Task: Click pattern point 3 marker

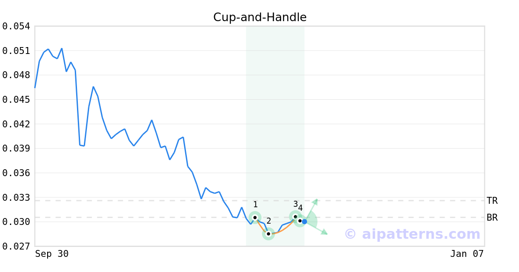Action: pos(295,216)
